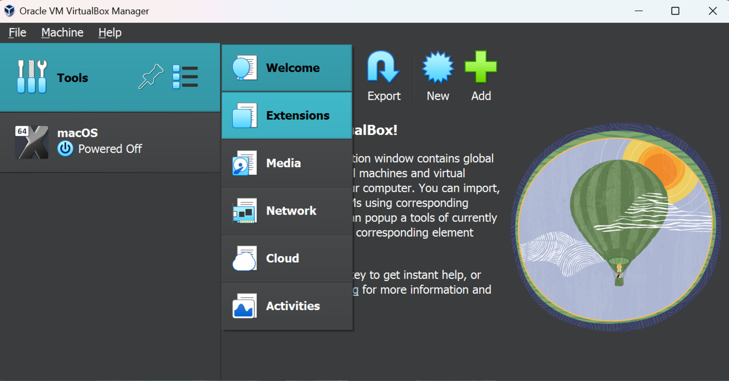This screenshot has height=381, width=729.
Task: Click the VirtualBox logo in title bar
Action: pyautogui.click(x=10, y=11)
